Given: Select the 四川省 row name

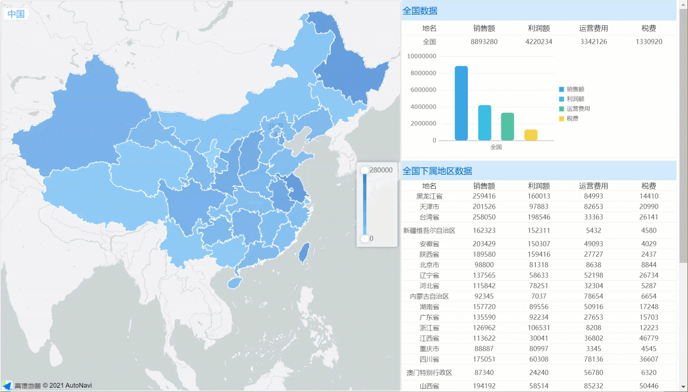Looking at the screenshot, I should [x=429, y=360].
